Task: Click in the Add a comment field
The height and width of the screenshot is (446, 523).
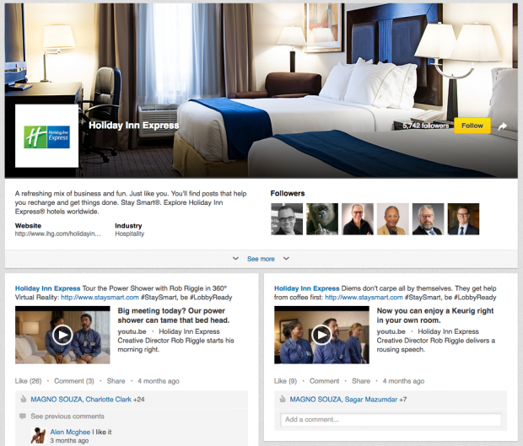Action: (391, 420)
